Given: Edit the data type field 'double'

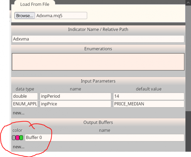Looking at the screenshot, I should coord(25,96).
